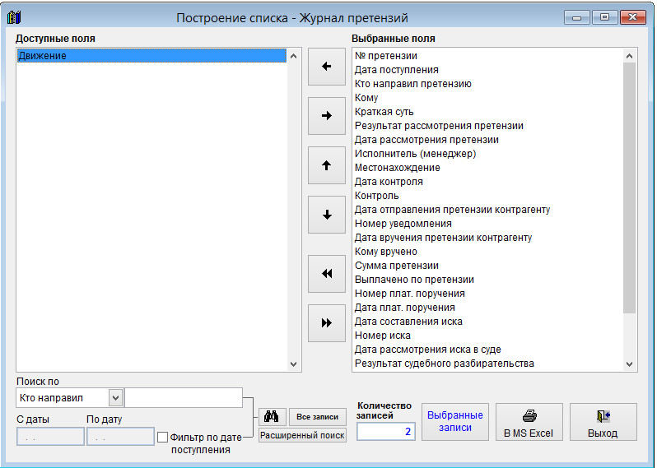Click the application icon in title bar
Screen dimensions: 657x468
(14, 17)
